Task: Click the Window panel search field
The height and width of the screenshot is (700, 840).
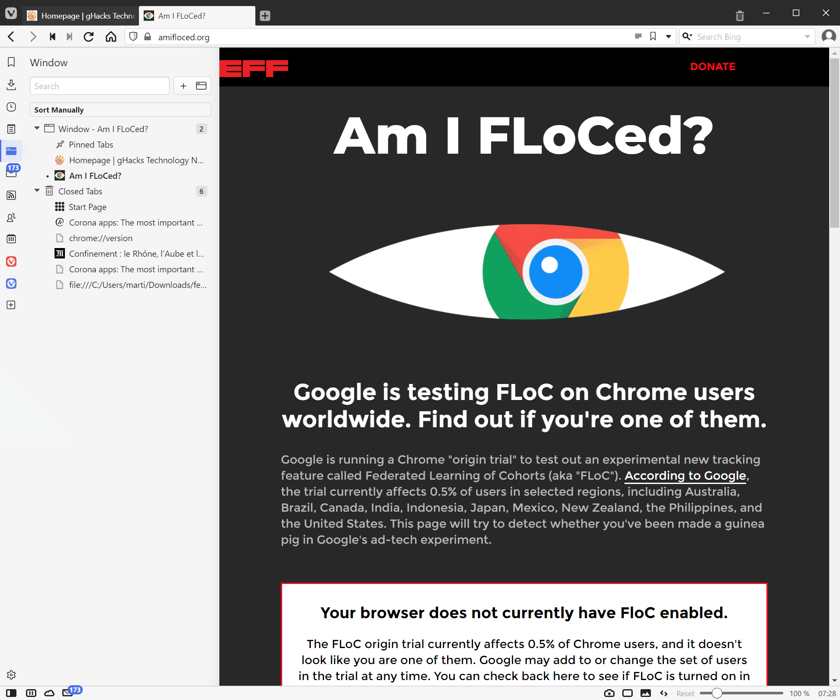Action: pyautogui.click(x=99, y=86)
